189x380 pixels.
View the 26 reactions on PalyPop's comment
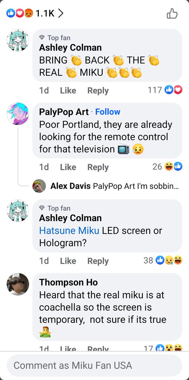click(167, 167)
